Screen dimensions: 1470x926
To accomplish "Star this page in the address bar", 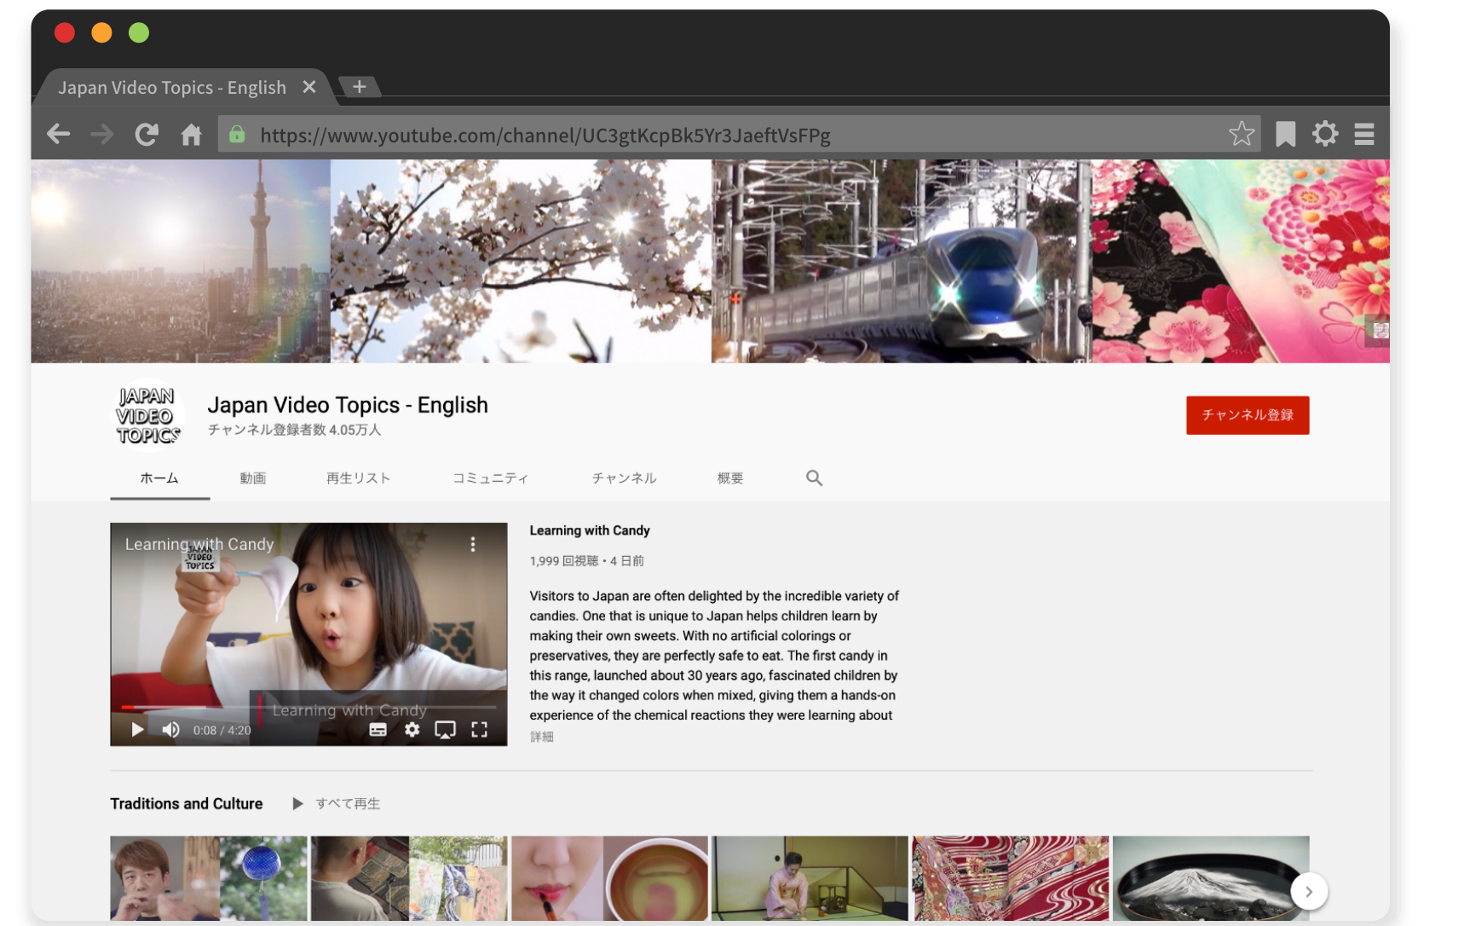I will 1242,134.
